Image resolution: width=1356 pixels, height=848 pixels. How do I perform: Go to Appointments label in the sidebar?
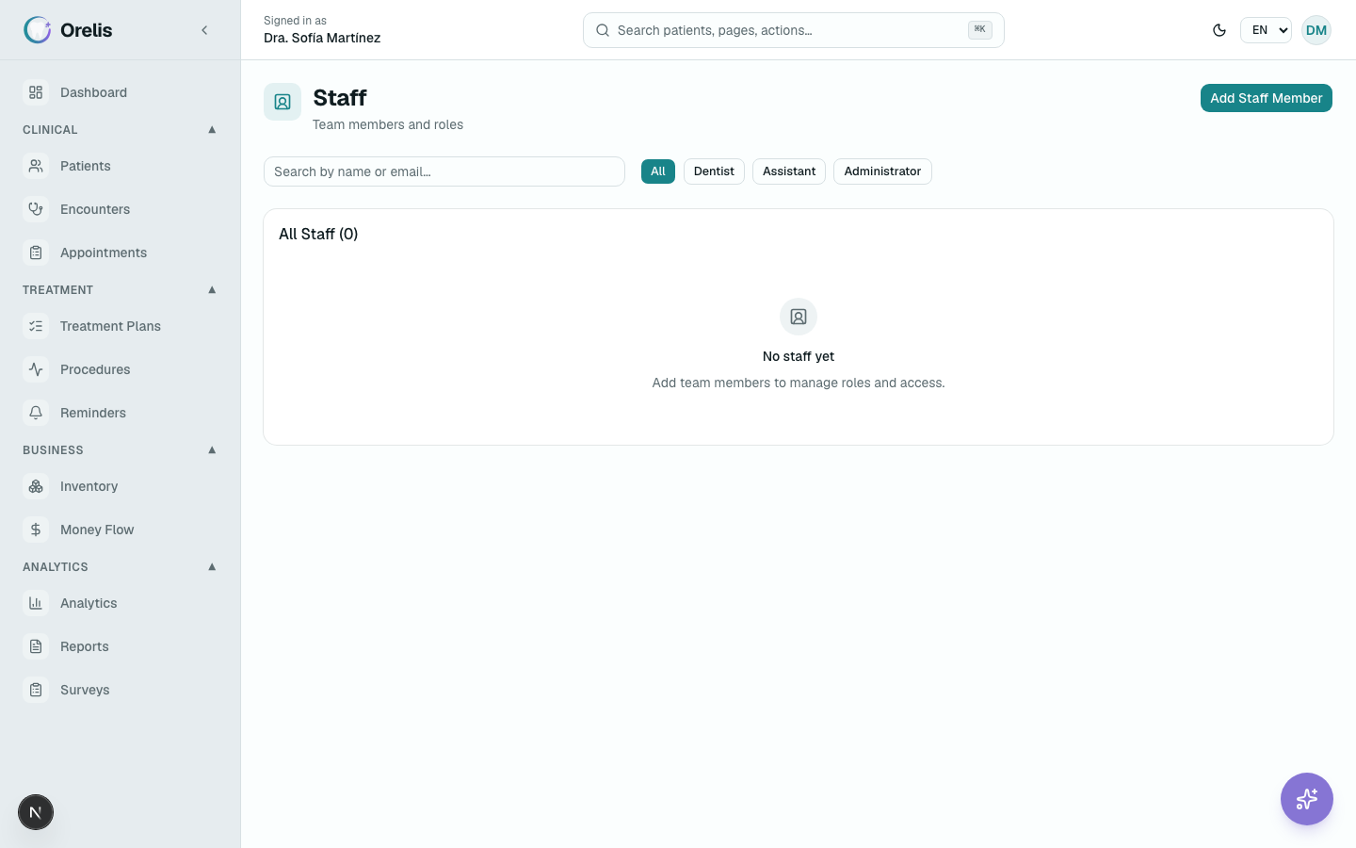(x=104, y=253)
